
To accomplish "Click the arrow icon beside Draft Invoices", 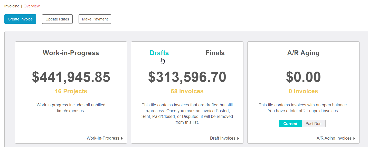I will tap(238, 138).
